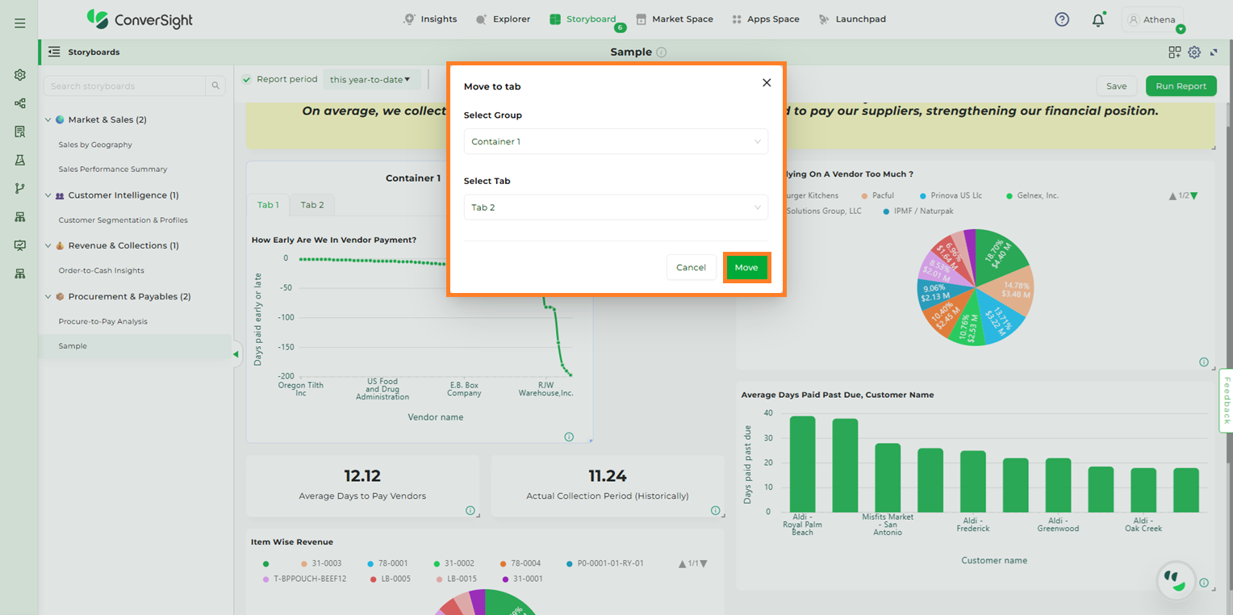Viewport: 1233px width, 615px height.
Task: Click the Move button
Action: [x=746, y=267]
